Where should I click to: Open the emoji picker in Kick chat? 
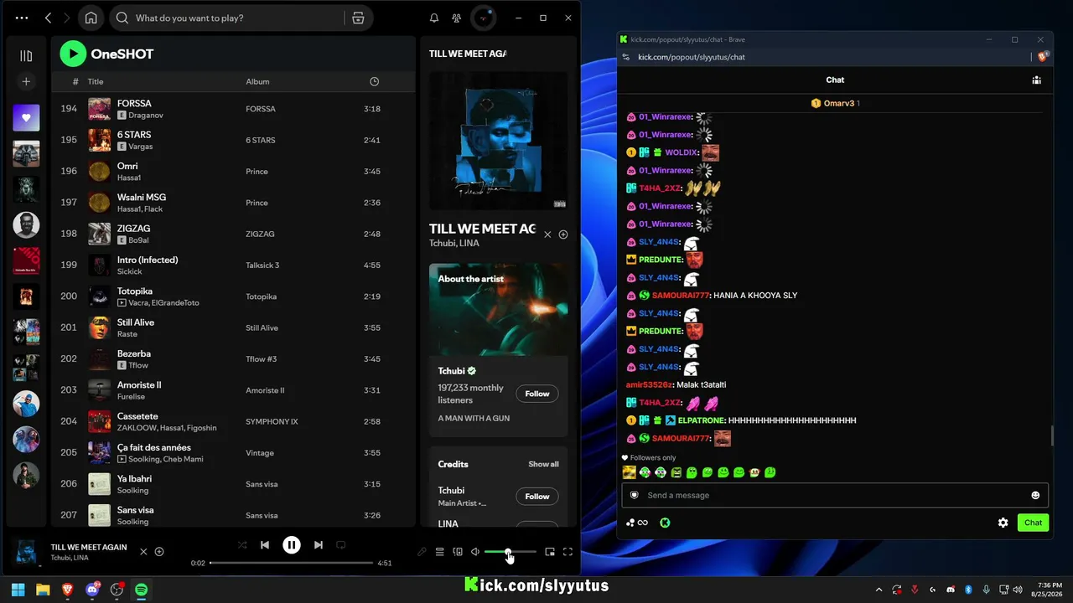tap(1035, 495)
